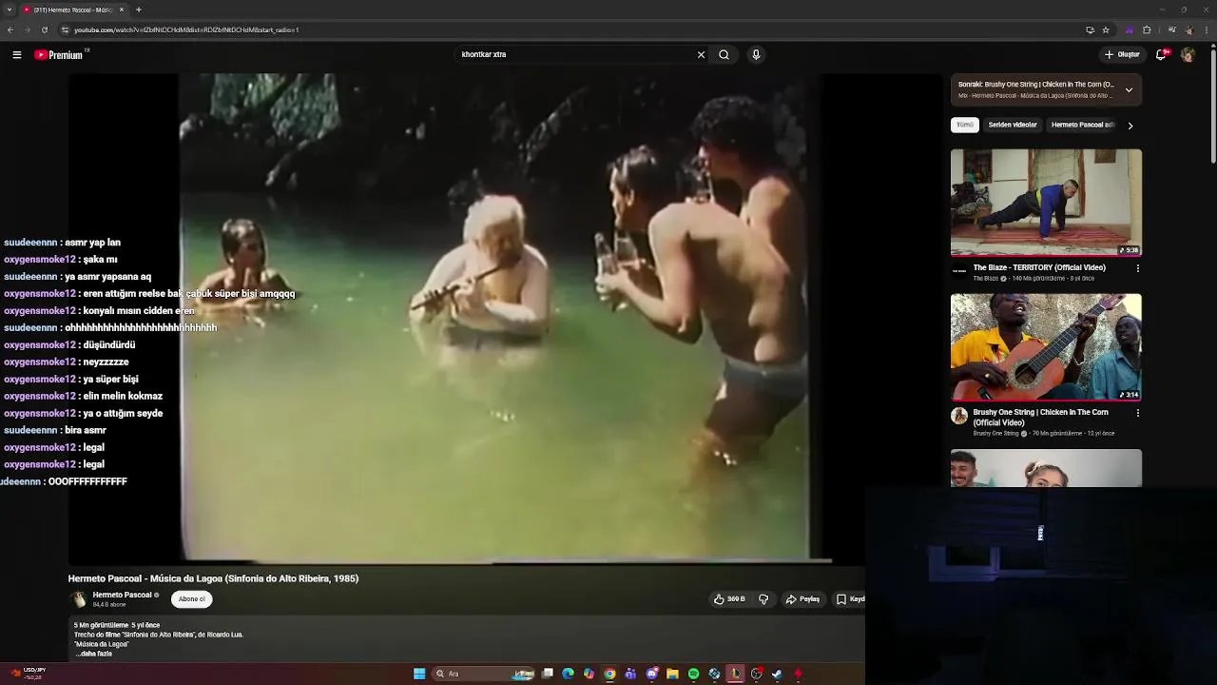Open Discord from the taskbar
This screenshot has width=1217, height=685.
652,674
